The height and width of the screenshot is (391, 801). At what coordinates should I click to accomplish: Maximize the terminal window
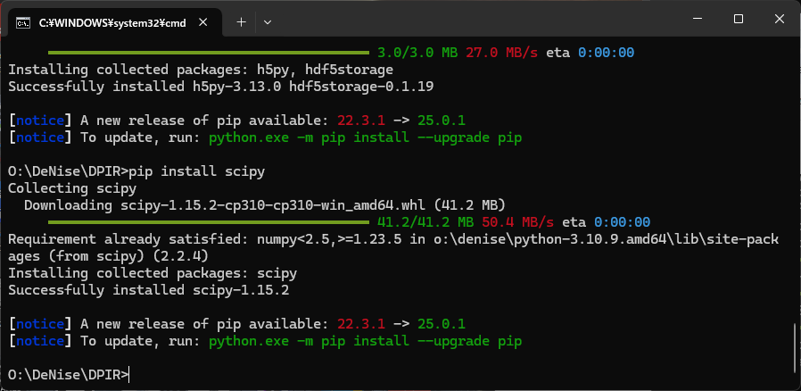tap(739, 19)
